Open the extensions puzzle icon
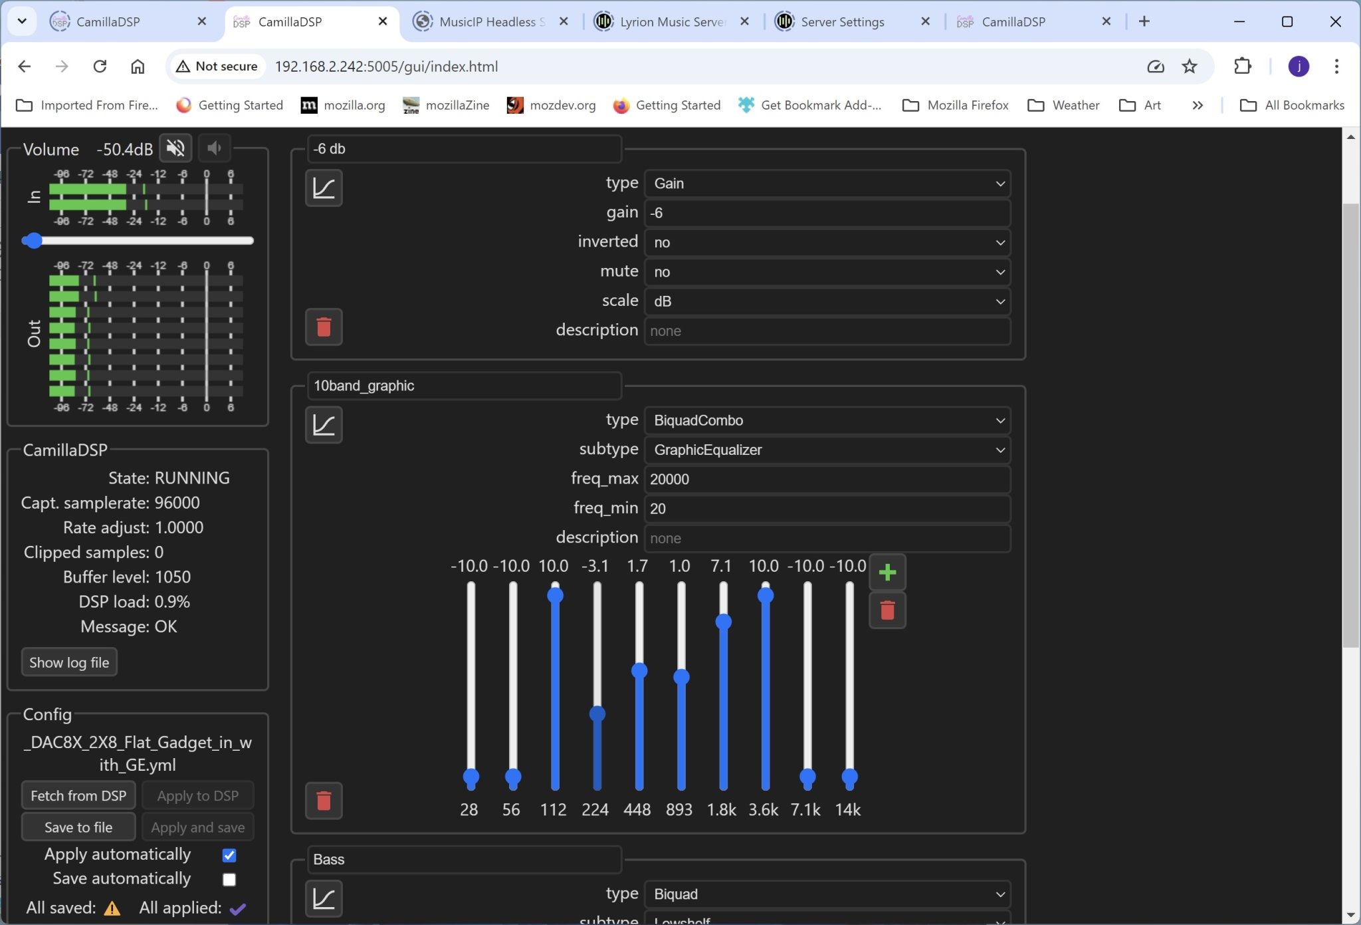Screen dimensions: 1361x925 [1243, 66]
